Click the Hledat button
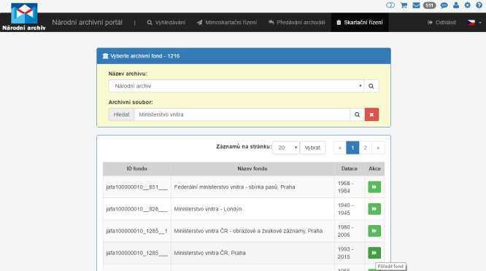Image resolution: width=486 pixels, height=271 pixels. click(x=121, y=114)
